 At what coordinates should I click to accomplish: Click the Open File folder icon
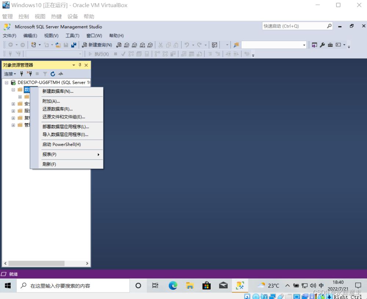point(58,45)
